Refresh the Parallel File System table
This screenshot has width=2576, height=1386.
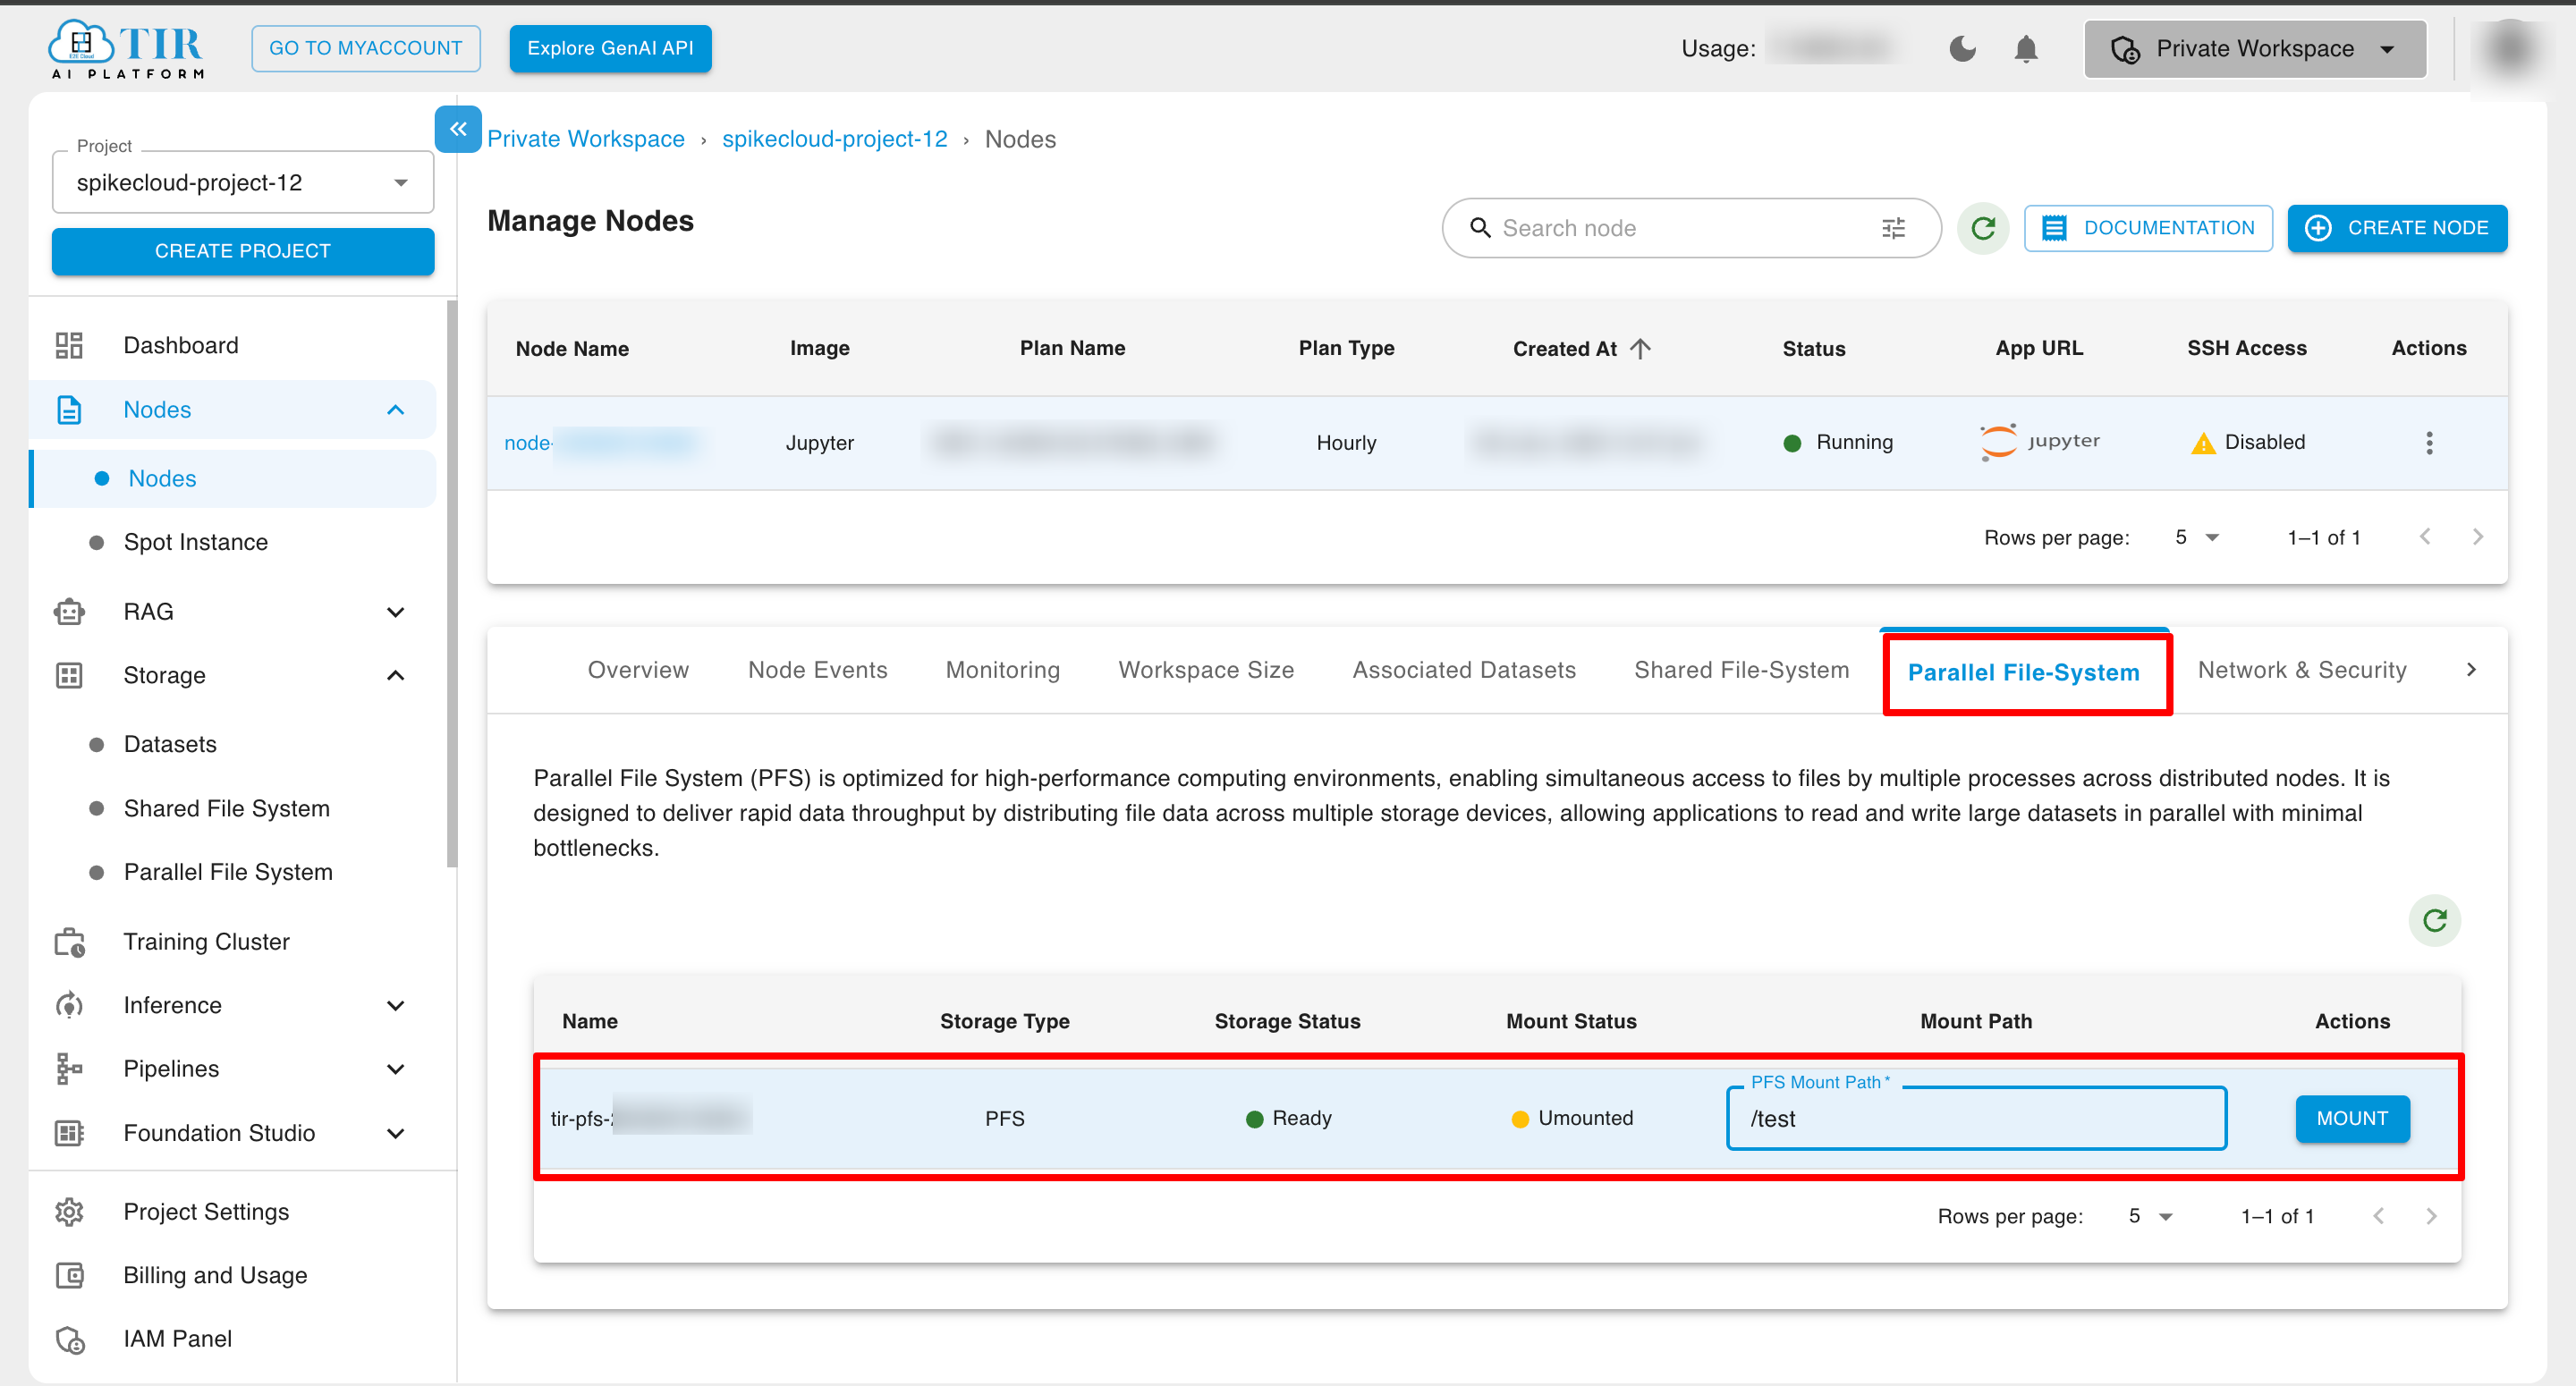tap(2436, 921)
